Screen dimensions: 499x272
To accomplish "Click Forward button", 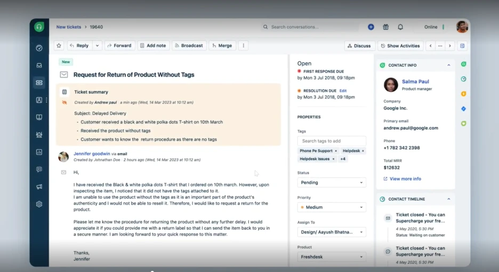I will point(119,46).
